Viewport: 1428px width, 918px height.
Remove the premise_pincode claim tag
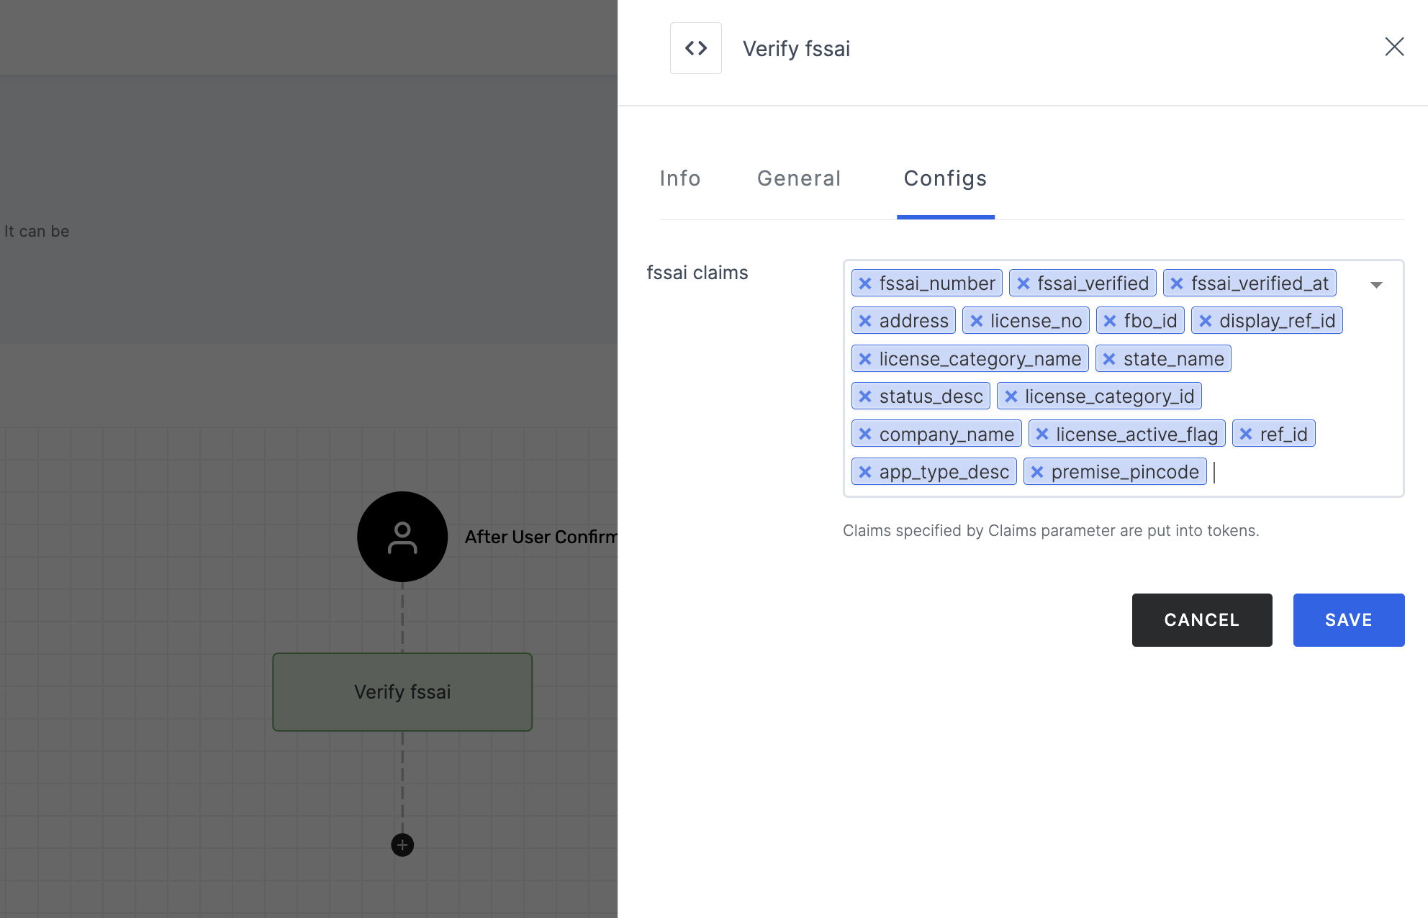tap(1037, 472)
